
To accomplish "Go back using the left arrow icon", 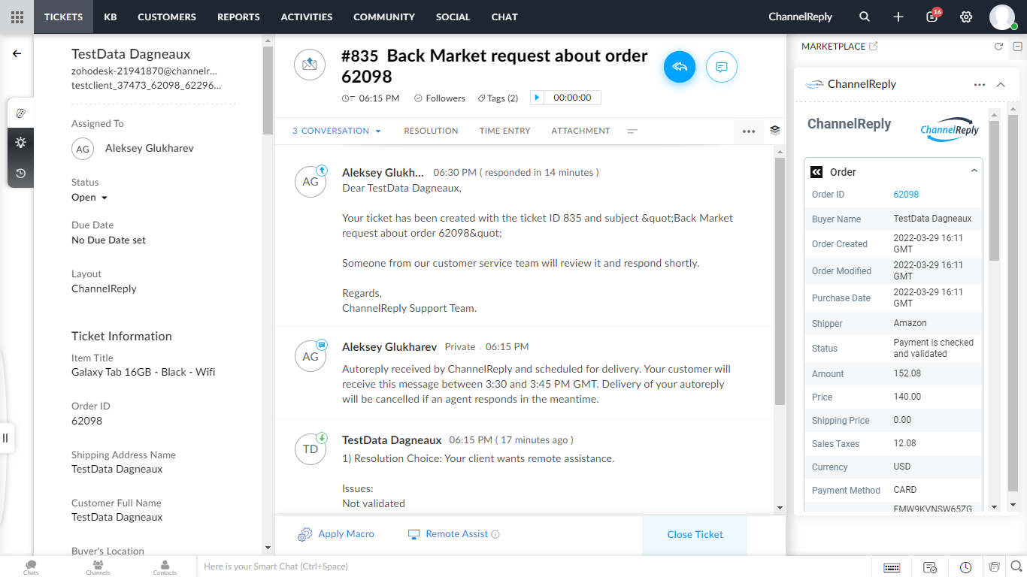I will coord(17,53).
